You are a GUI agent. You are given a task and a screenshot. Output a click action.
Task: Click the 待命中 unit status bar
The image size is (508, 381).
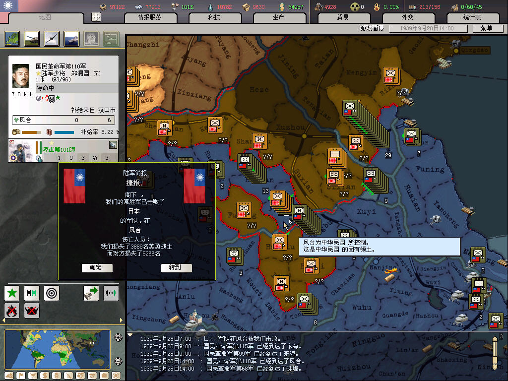point(77,88)
